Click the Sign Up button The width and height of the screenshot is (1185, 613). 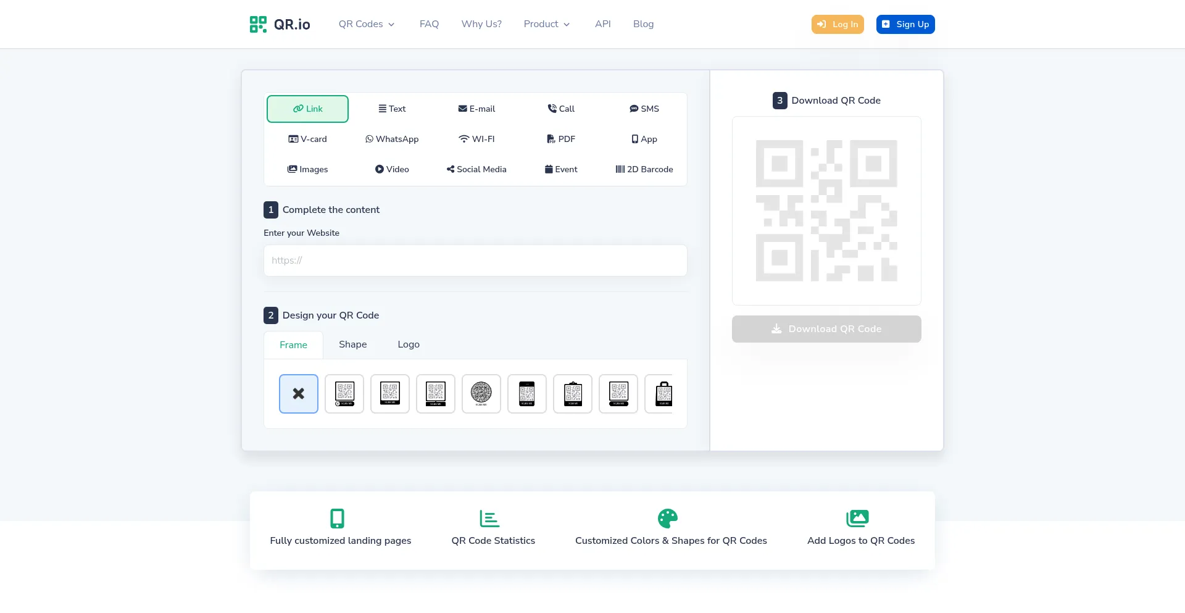[905, 24]
